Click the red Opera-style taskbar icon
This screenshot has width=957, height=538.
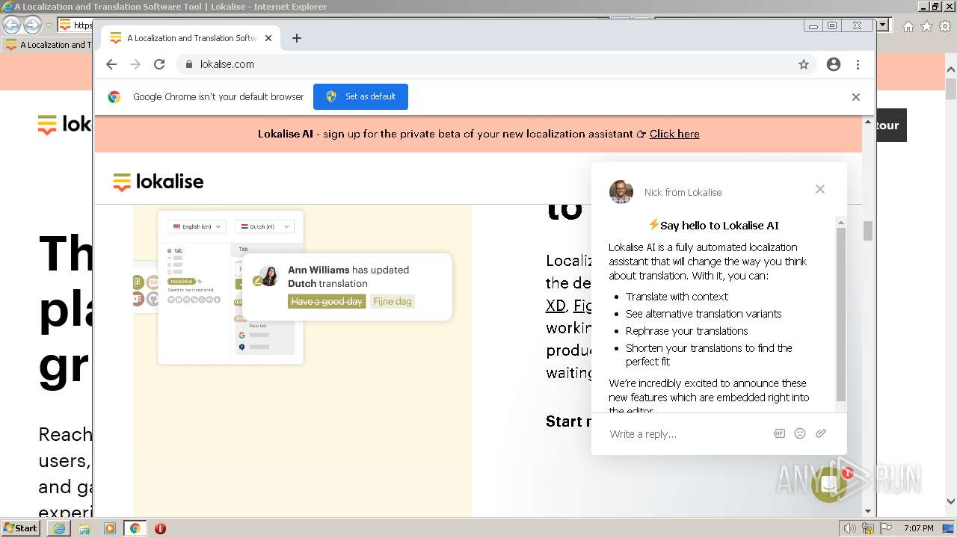[160, 528]
